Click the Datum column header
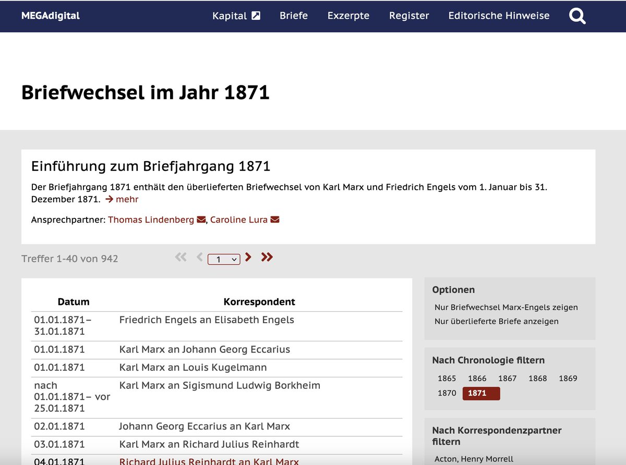The width and height of the screenshot is (626, 465). [74, 302]
